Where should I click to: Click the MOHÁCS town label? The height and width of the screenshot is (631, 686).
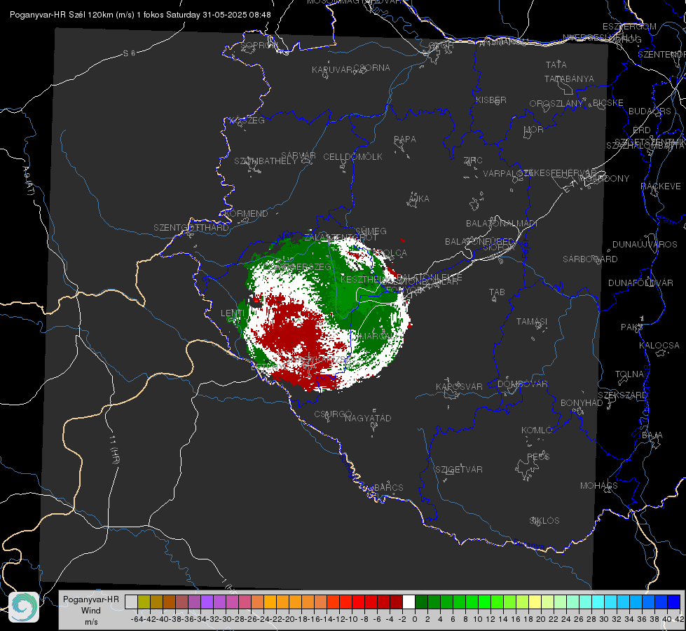click(599, 486)
